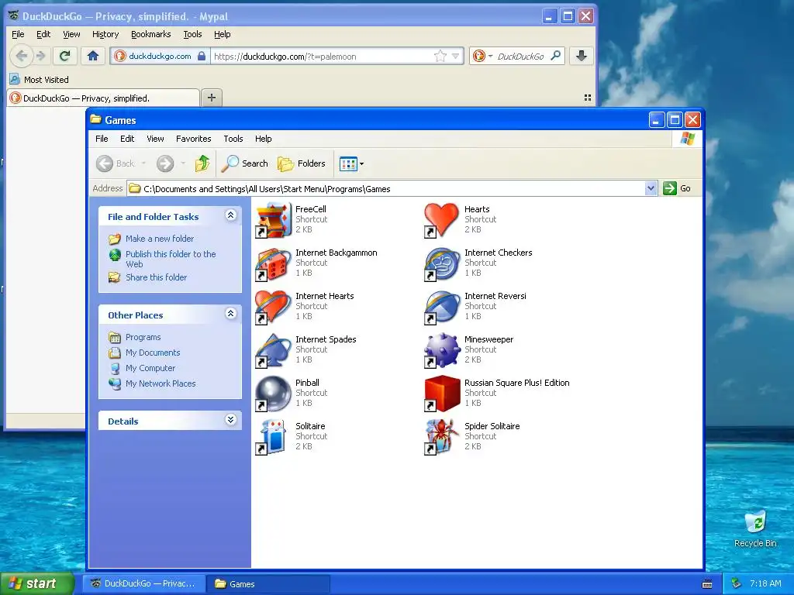794x595 pixels.
Task: Select the Internet Checkers icon
Action: click(x=441, y=263)
